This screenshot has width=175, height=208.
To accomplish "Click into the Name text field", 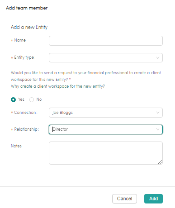I will pos(106,41).
